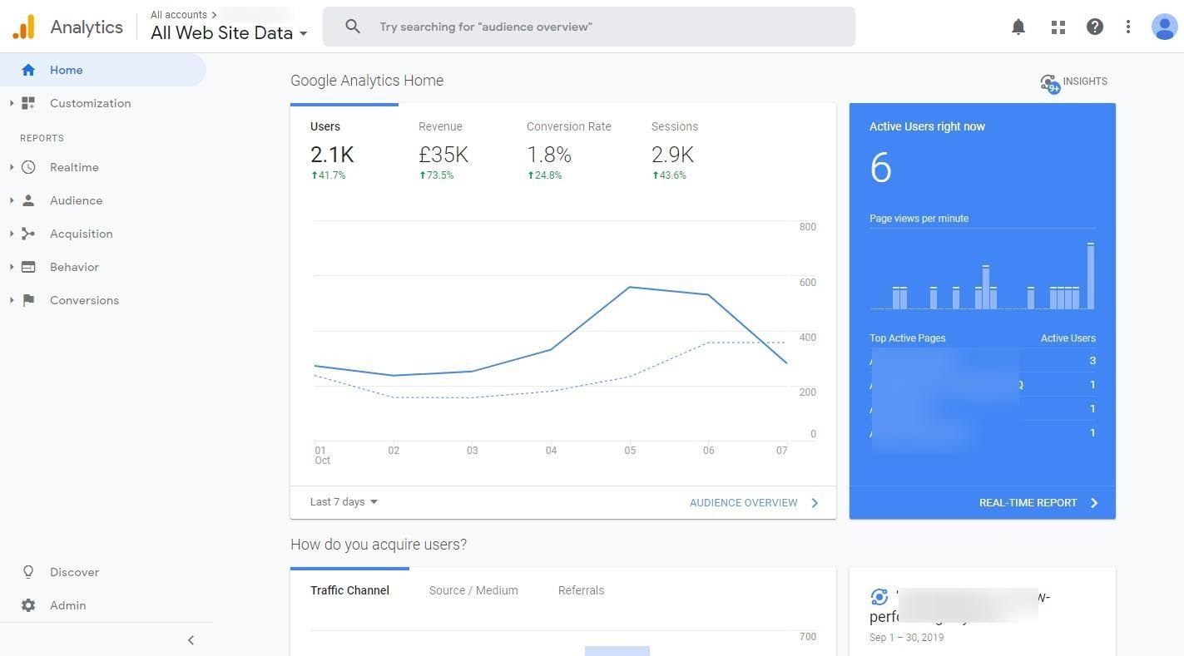Click the Insights lightbulb icon
This screenshot has height=656, width=1184.
[1048, 82]
